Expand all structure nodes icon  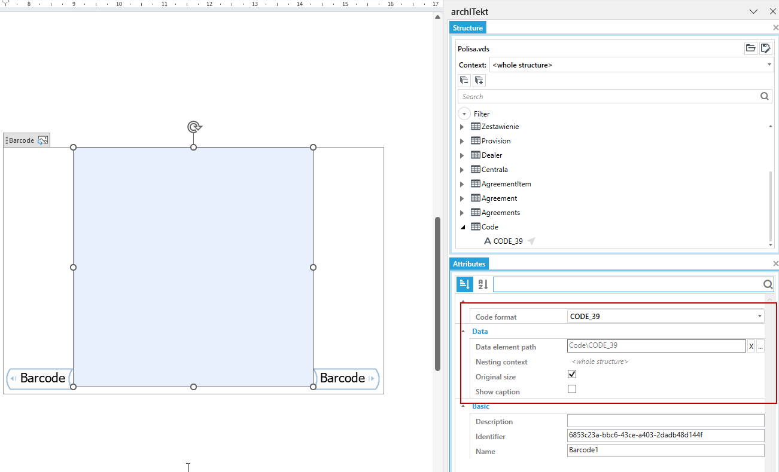tap(479, 80)
